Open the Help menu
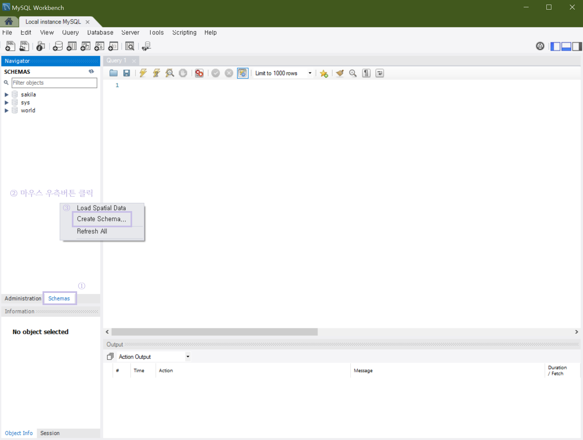This screenshot has height=440, width=583. (x=210, y=32)
